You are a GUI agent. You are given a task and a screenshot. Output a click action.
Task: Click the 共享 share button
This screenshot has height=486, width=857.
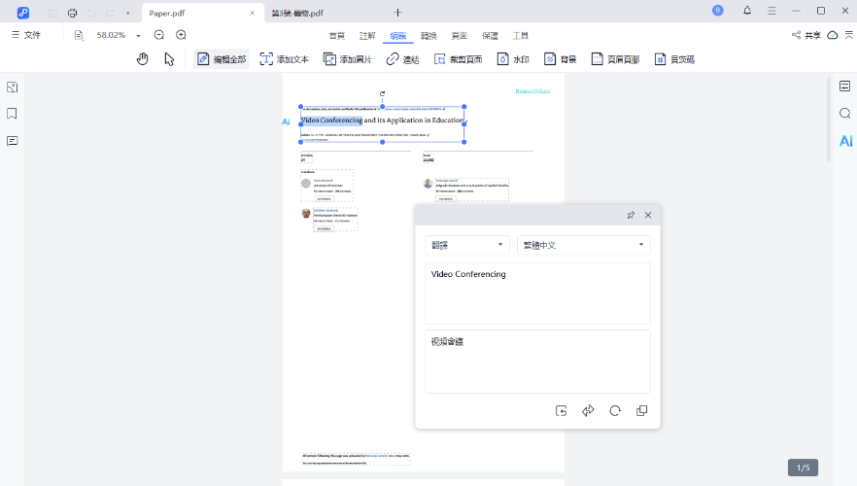pos(806,35)
